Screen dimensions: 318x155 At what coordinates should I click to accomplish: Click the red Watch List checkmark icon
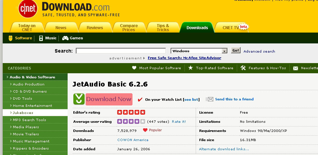140,99
